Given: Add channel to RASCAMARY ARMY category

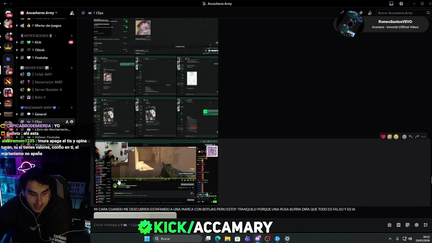Looking at the screenshot, I should pyautogui.click(x=72, y=108).
